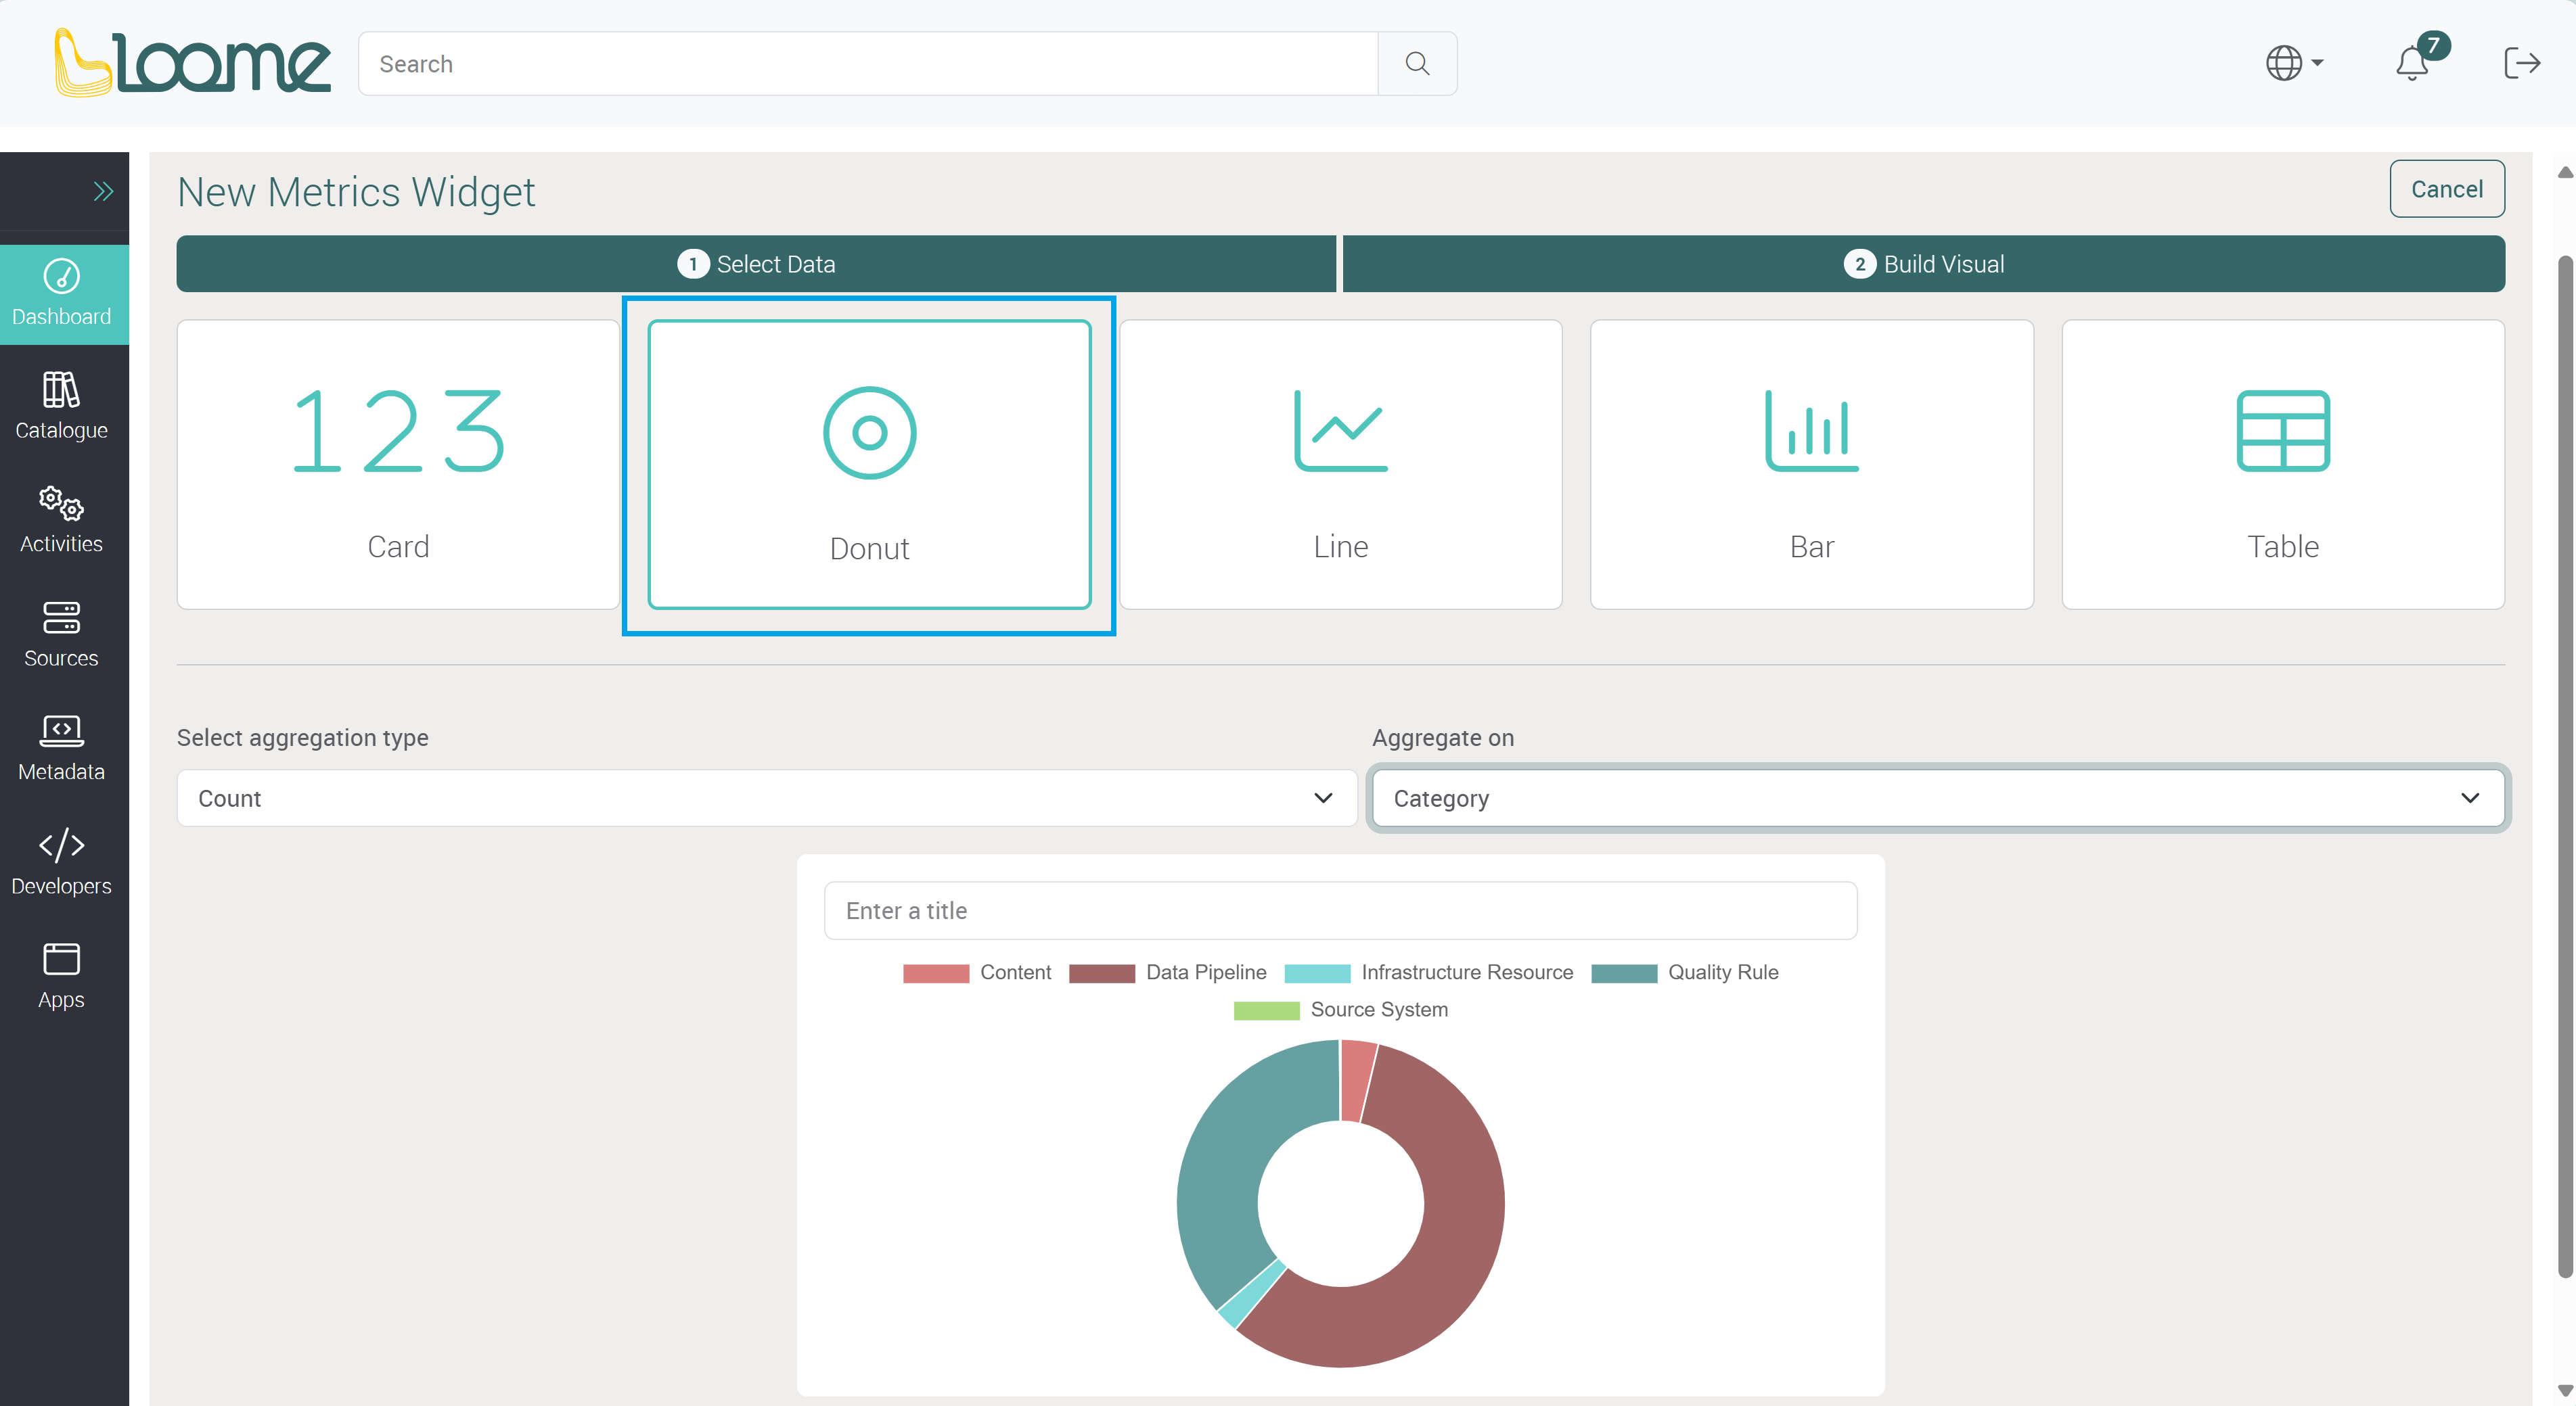Screen dimensions: 2576x1406
Task: Click the search magnifier button
Action: (1416, 64)
